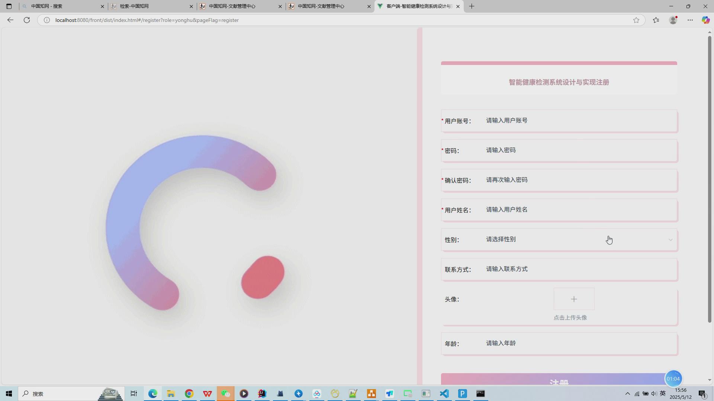Open the tab actions menu
Screen dimensions: 714x401
[x=9, y=6]
